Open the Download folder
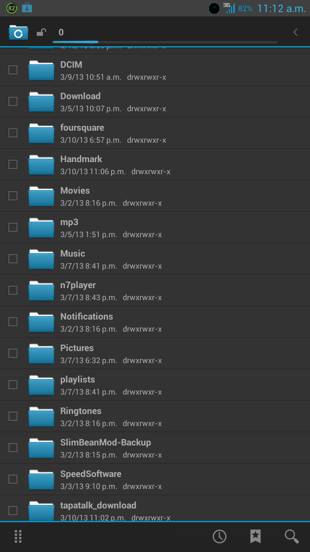310x552 pixels. 155,101
